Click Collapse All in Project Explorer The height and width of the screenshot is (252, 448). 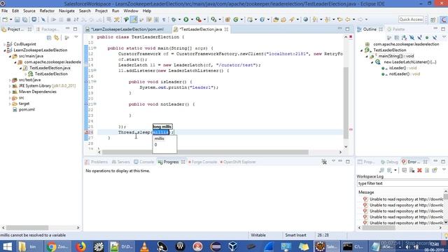pos(49,38)
